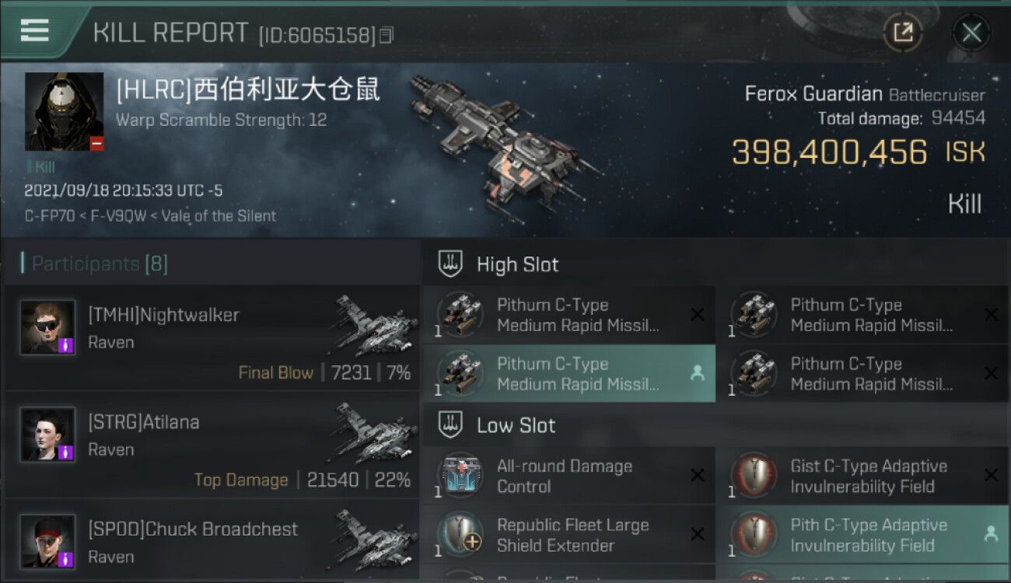Open the Nightwalker Raven participant entry

(212, 337)
